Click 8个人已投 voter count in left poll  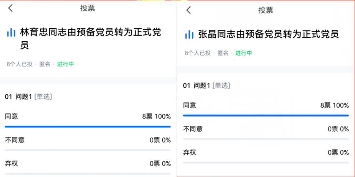tap(20, 64)
